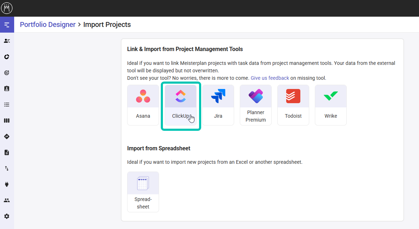Open the plug integrations sidebar icon

tap(7, 184)
